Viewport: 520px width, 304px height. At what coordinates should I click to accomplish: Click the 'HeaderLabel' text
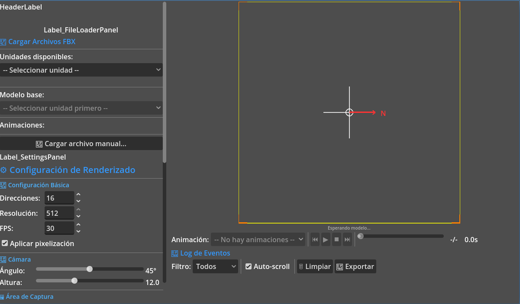click(21, 7)
